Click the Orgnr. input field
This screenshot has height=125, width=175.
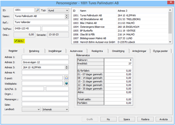coord(45,94)
